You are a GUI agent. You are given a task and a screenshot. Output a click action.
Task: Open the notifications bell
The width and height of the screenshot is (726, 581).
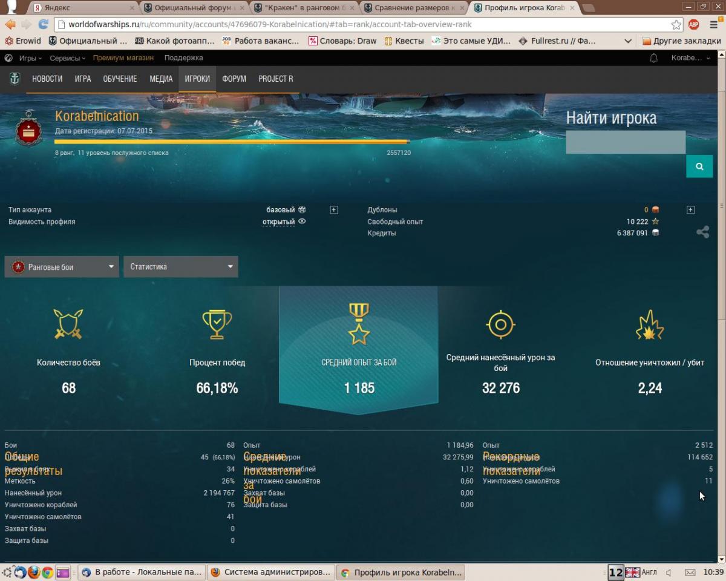[x=653, y=58]
